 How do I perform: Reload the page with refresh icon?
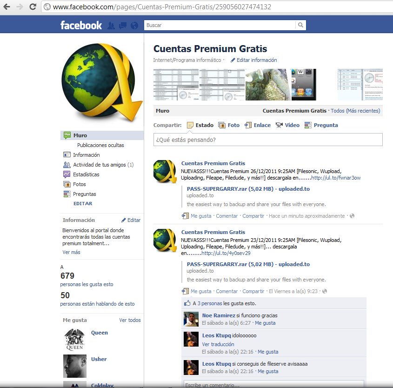coord(33,7)
